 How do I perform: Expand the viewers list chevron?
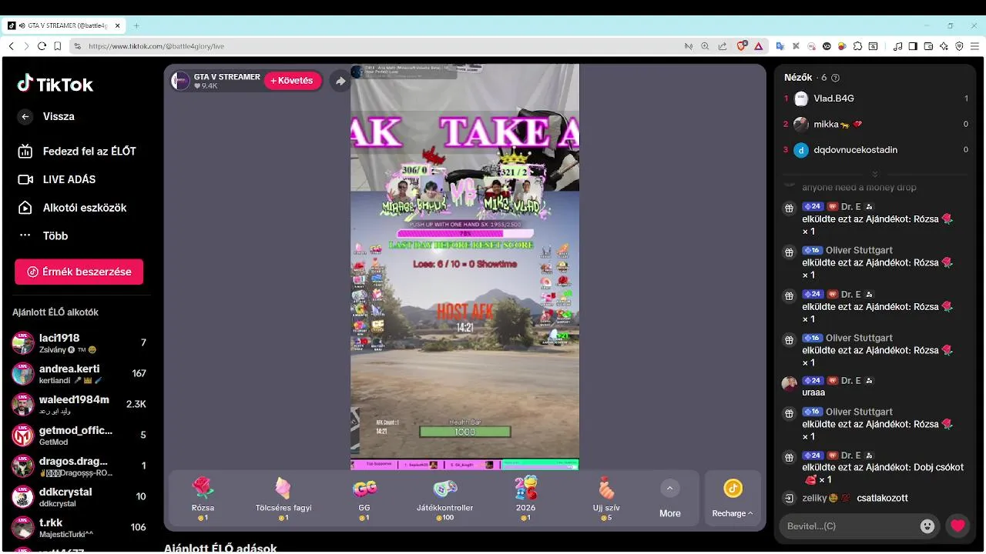coord(875,174)
